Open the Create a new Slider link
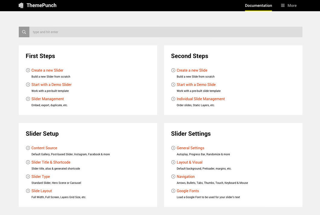Viewport: 320px width, 215px height. point(47,70)
